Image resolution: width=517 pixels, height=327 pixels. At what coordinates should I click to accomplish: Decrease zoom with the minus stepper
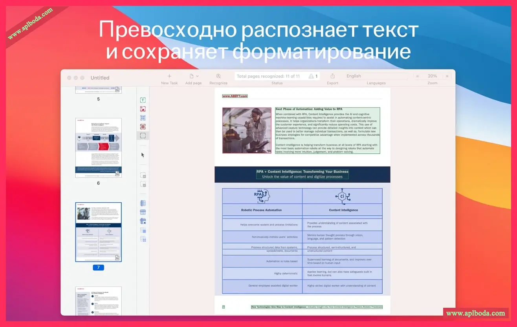[417, 76]
